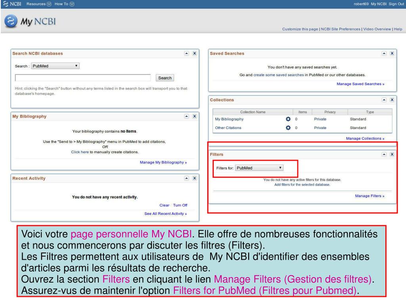Click the robert69 username link
The width and height of the screenshot is (406, 304).
361,4
